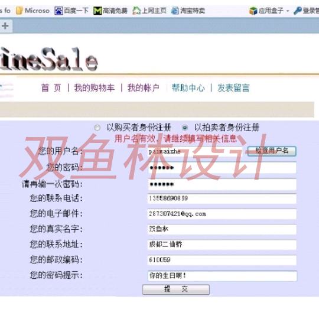Focus the 您的电子邮件 field
Viewport: 319px width, 319px height.
click(222, 214)
